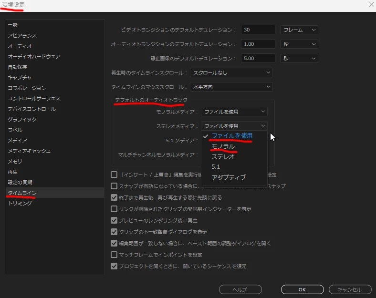
Task: Choose モノラル from the dropdown list
Action: coord(223,146)
